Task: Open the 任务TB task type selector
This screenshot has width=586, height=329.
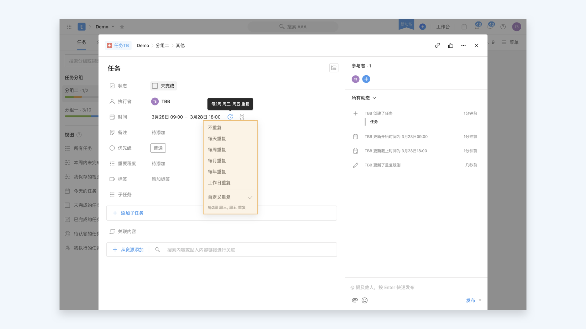Action: pos(118,45)
